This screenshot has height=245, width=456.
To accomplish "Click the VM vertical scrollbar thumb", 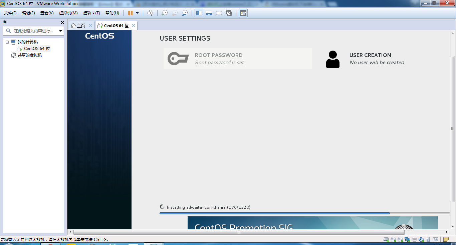I will (453, 129).
